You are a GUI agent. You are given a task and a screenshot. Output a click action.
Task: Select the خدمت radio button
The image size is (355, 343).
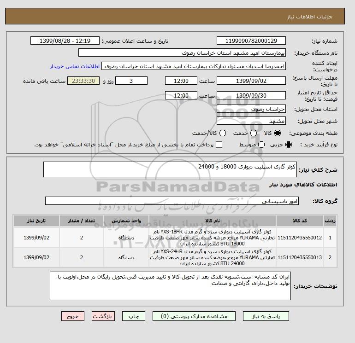pyautogui.click(x=254, y=133)
